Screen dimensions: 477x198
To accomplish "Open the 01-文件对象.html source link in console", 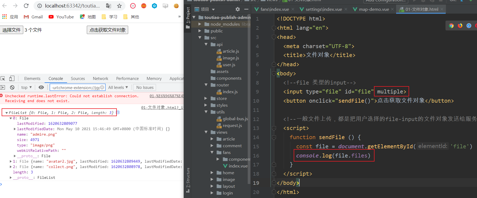I will click(x=162, y=108).
